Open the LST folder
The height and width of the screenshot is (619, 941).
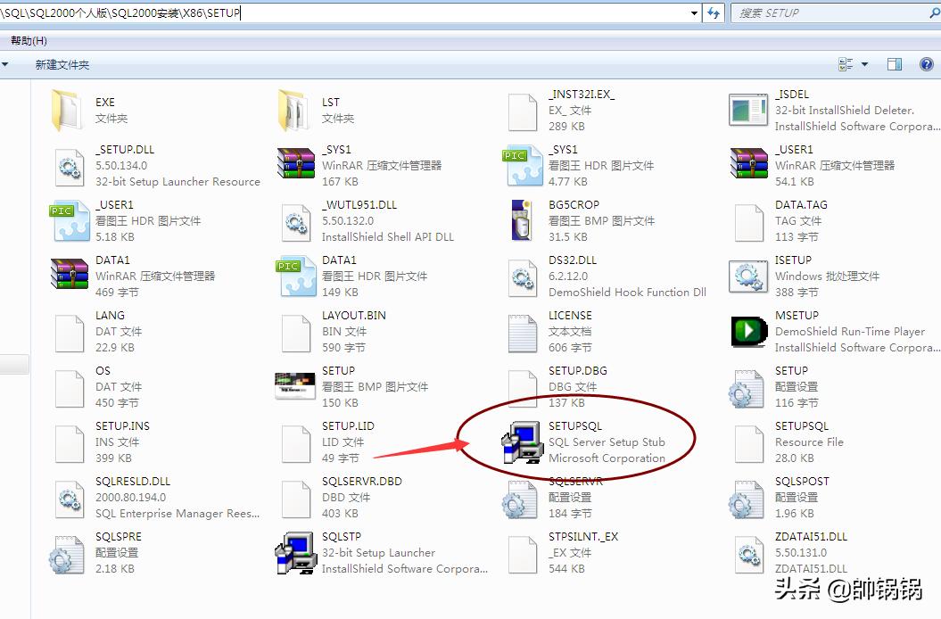(293, 111)
